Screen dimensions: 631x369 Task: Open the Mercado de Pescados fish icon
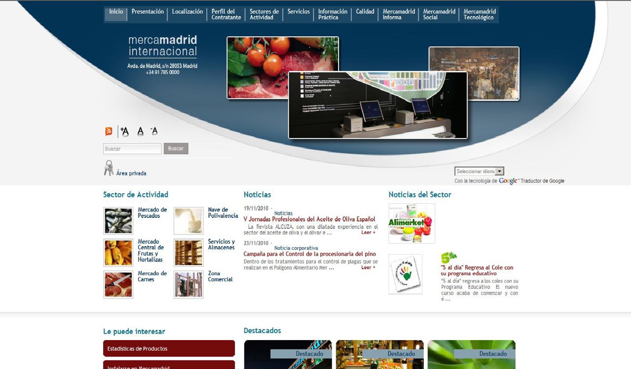(x=118, y=221)
